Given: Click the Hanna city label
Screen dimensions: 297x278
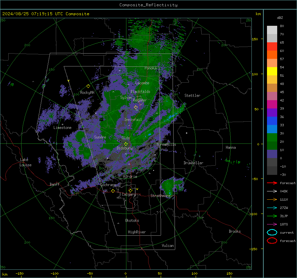Looking at the screenshot, I should click(231, 147).
